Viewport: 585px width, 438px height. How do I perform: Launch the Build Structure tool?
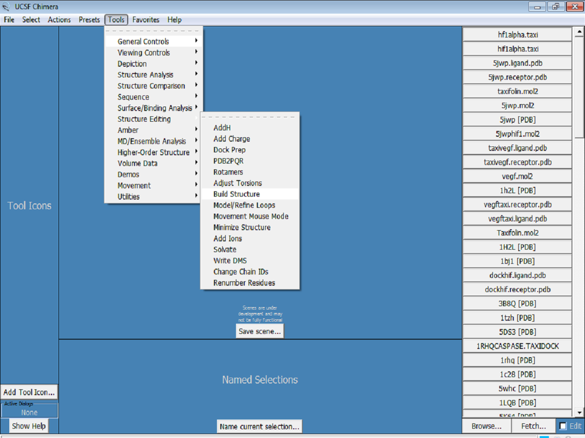[x=250, y=194]
